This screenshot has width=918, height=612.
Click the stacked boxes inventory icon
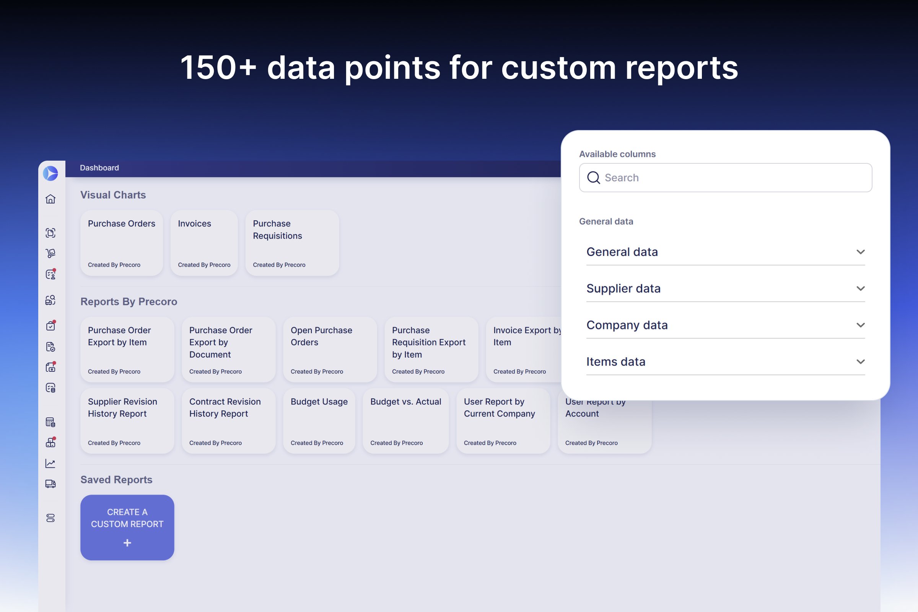[x=51, y=443]
